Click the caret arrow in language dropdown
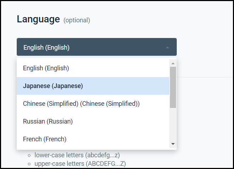234x169 pixels. (167, 48)
